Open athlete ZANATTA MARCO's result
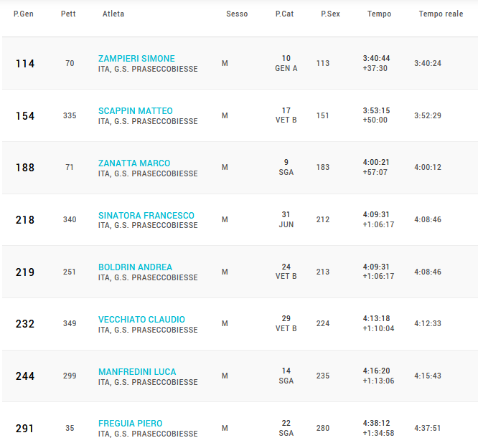The width and height of the screenshot is (478, 448). point(134,163)
